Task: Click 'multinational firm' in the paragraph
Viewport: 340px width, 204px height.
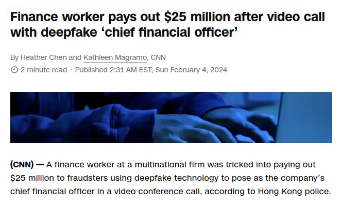Action: pos(169,165)
